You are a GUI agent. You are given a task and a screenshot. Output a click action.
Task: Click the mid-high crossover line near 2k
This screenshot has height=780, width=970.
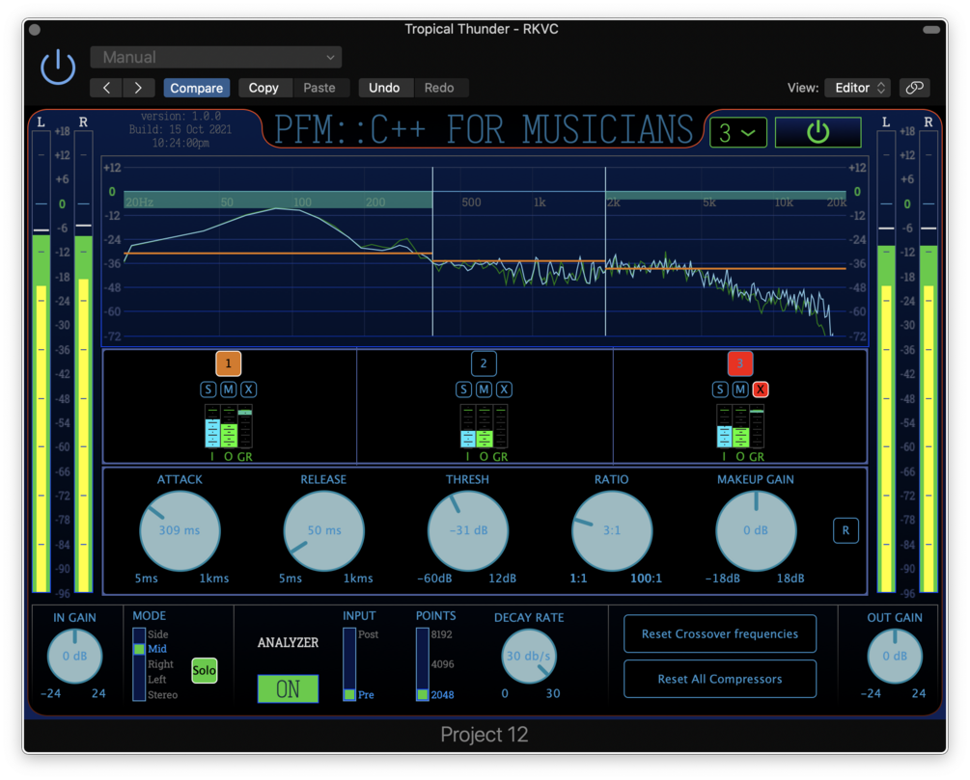(x=605, y=252)
